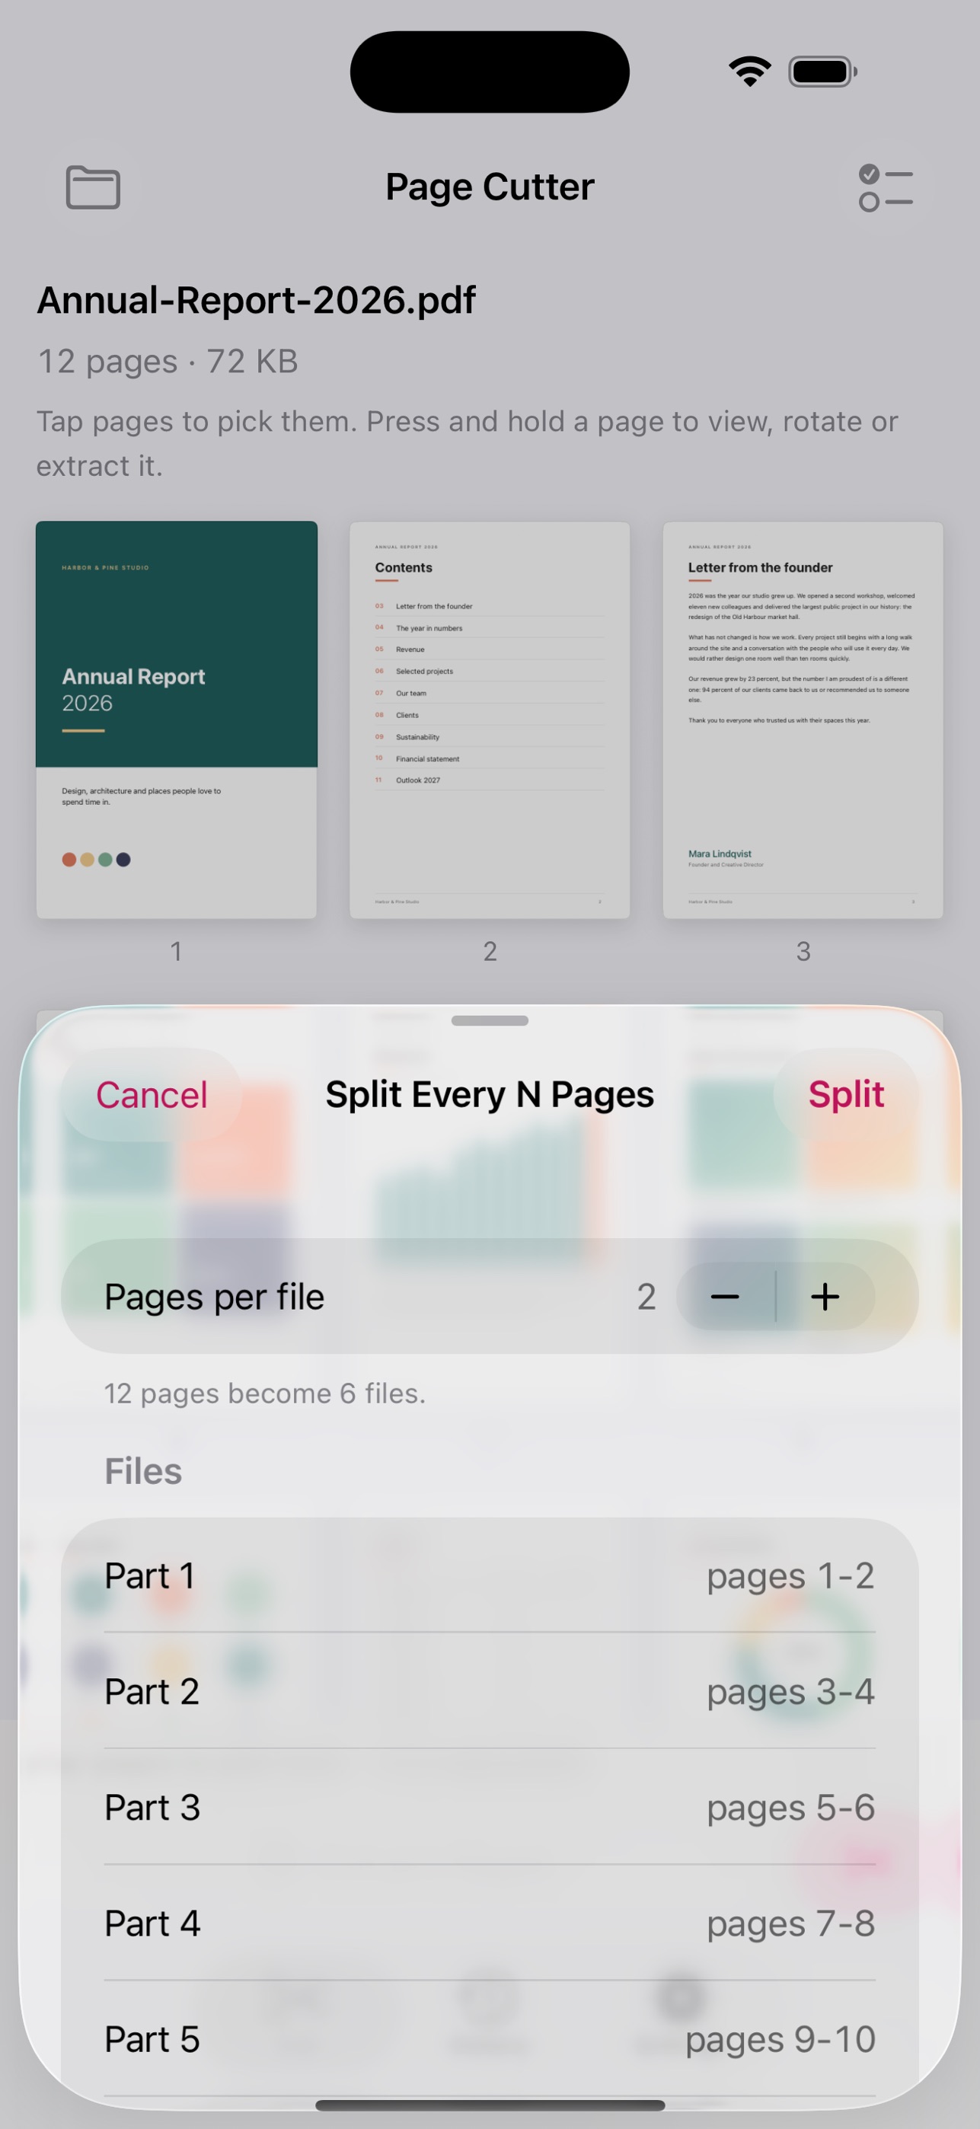The width and height of the screenshot is (980, 2129).
Task: Tap the '12 pages become 6 files.' note
Action: 264,1393
